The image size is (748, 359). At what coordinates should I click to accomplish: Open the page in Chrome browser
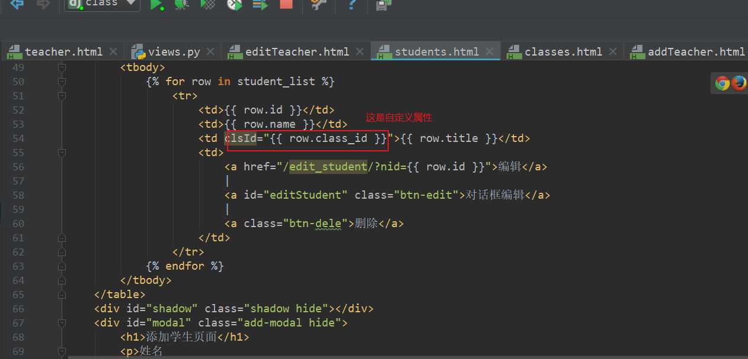[722, 83]
